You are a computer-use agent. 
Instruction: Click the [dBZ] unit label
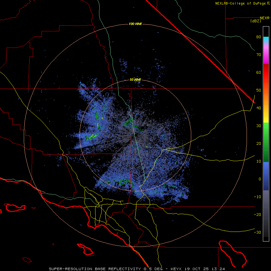256,21
